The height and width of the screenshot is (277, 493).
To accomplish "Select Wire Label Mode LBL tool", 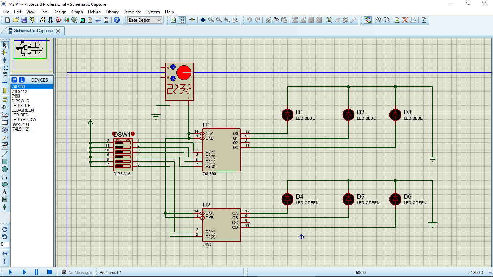I will (x=5, y=68).
